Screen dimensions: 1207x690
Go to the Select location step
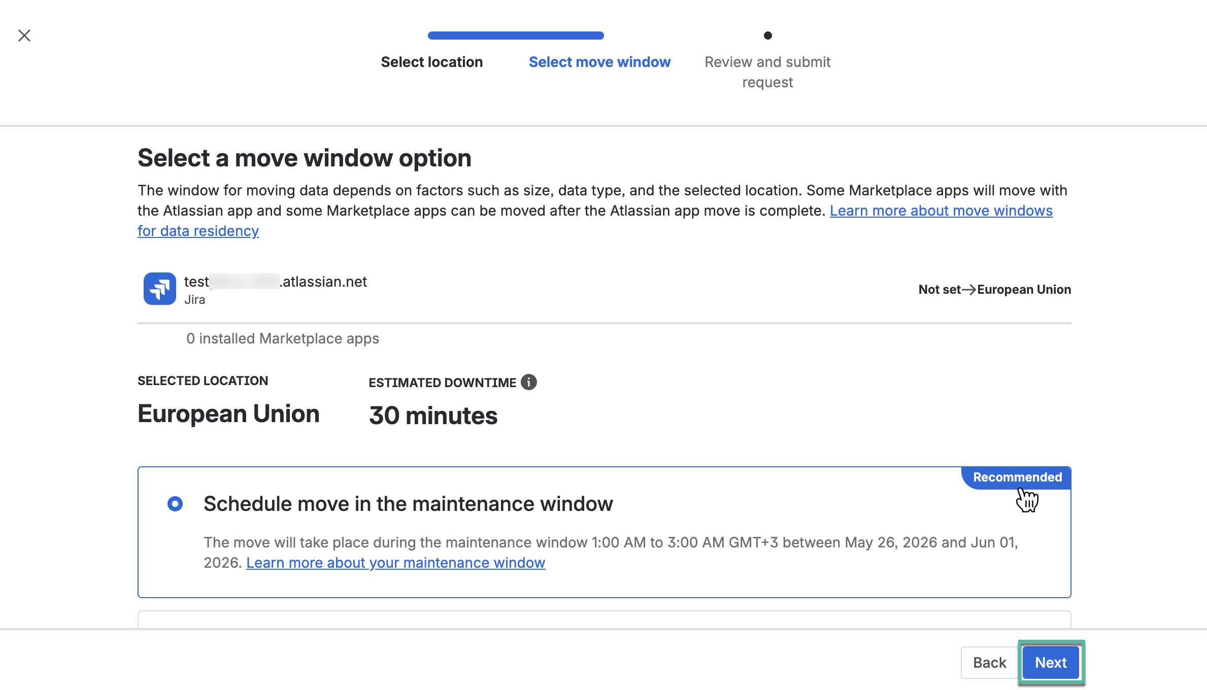coord(432,62)
